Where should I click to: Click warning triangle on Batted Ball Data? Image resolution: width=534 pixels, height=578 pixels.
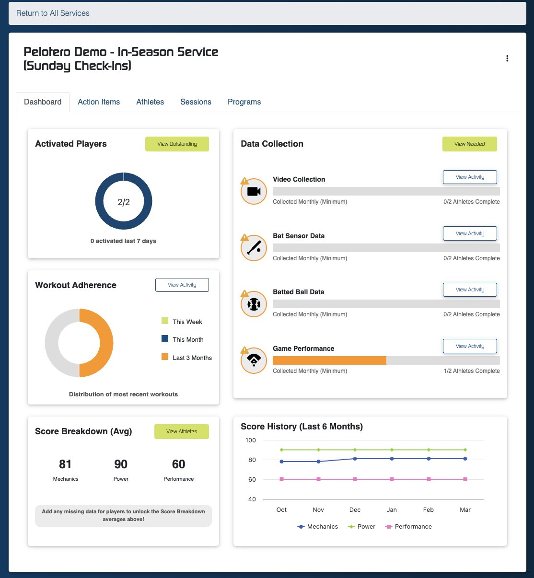244,294
